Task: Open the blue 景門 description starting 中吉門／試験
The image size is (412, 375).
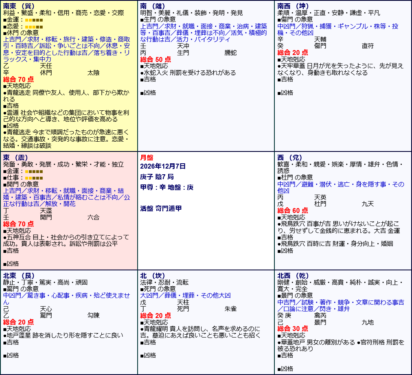Action: point(340,305)
